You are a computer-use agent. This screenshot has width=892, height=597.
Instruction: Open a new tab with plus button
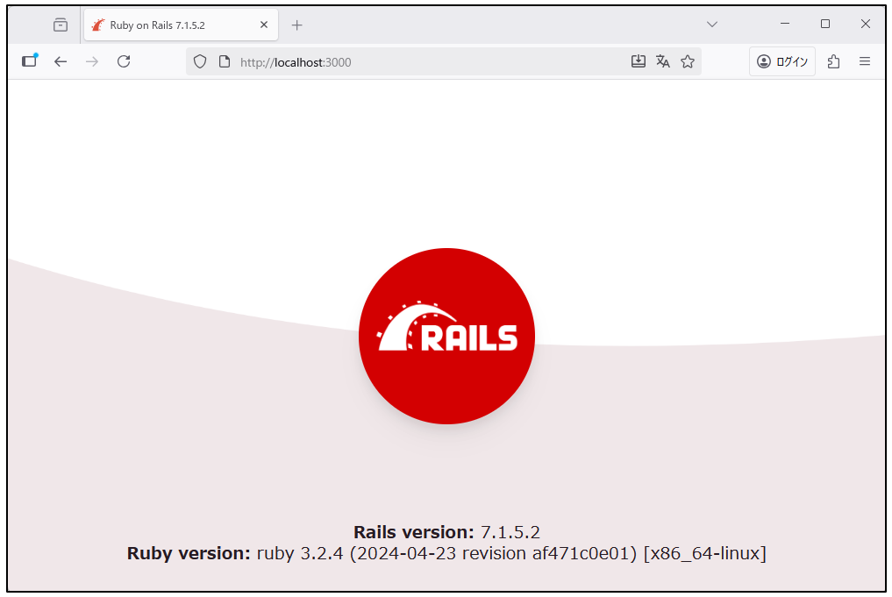[297, 25]
